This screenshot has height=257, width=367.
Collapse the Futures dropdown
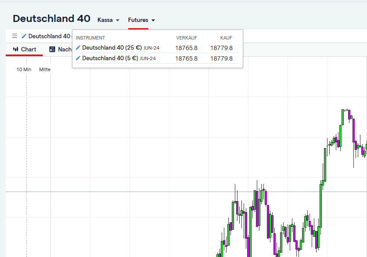pos(141,20)
